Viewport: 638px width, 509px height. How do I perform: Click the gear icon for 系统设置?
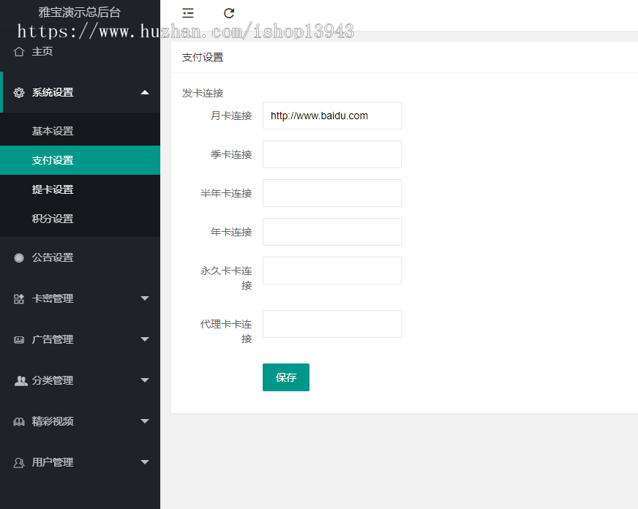click(20, 92)
